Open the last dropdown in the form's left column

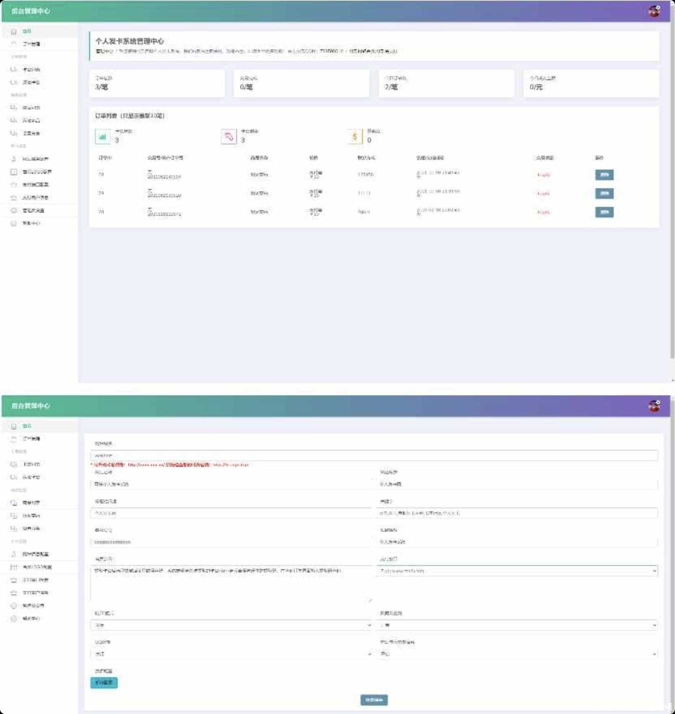click(231, 653)
